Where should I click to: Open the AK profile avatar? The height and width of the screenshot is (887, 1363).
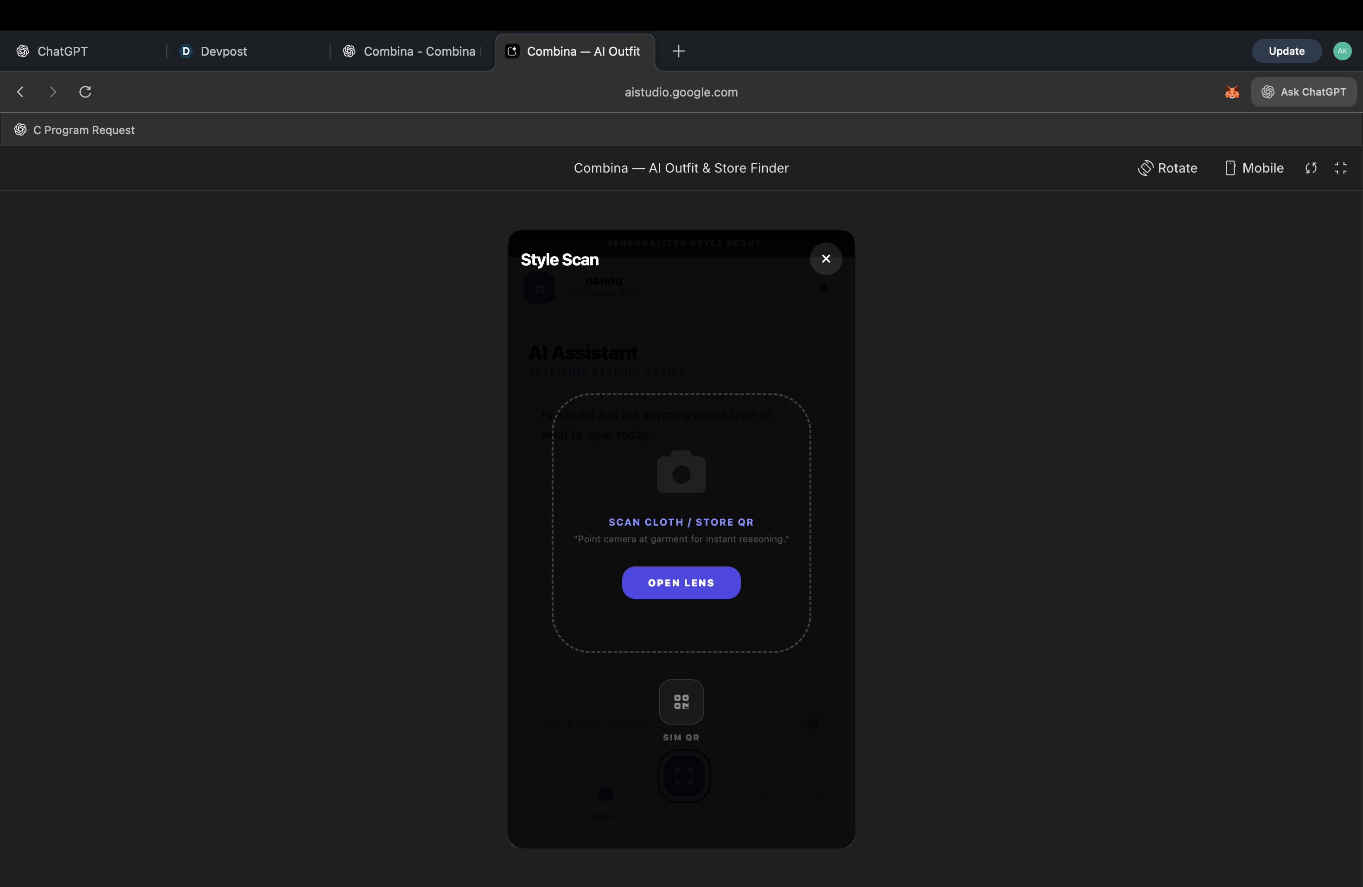[x=1342, y=51]
